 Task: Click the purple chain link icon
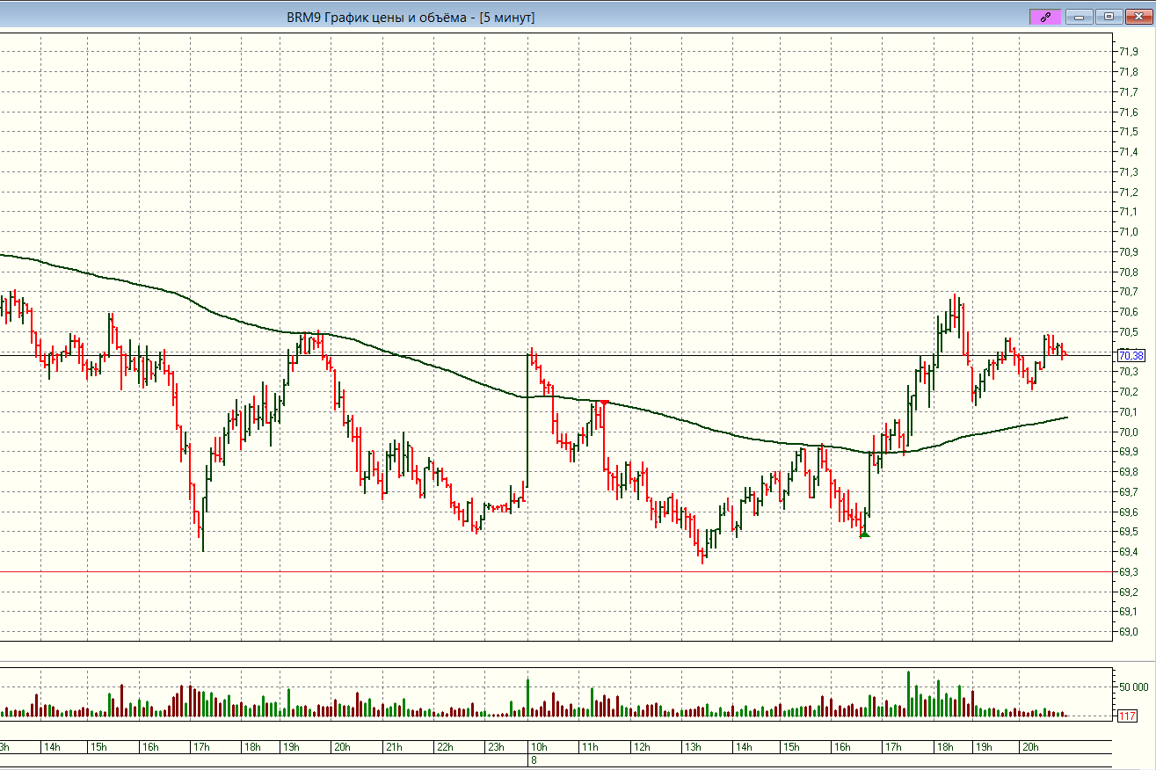tap(1044, 17)
